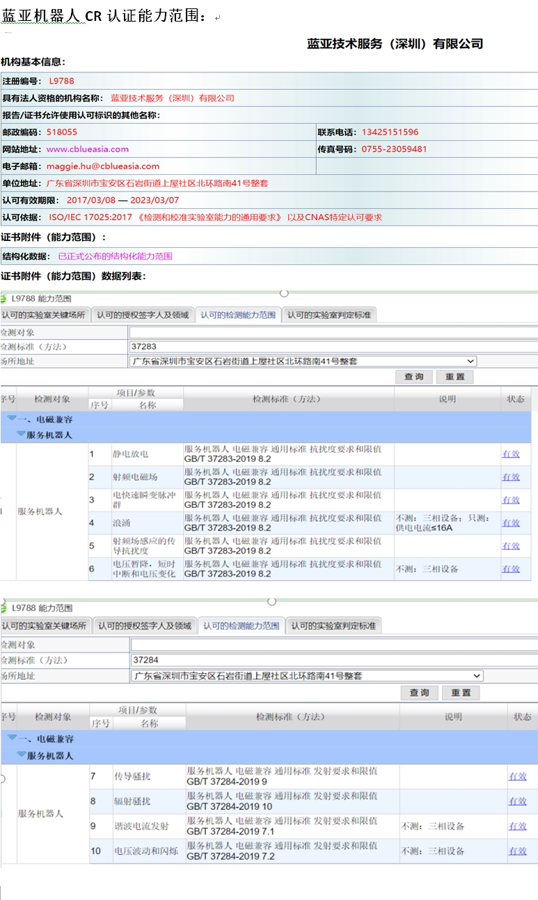Click 查询 button in the lower 37284 panel
Screen dimensions: 538x900
(x=419, y=692)
